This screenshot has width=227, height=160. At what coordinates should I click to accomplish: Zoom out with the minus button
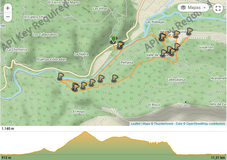pyautogui.click(x=8, y=17)
